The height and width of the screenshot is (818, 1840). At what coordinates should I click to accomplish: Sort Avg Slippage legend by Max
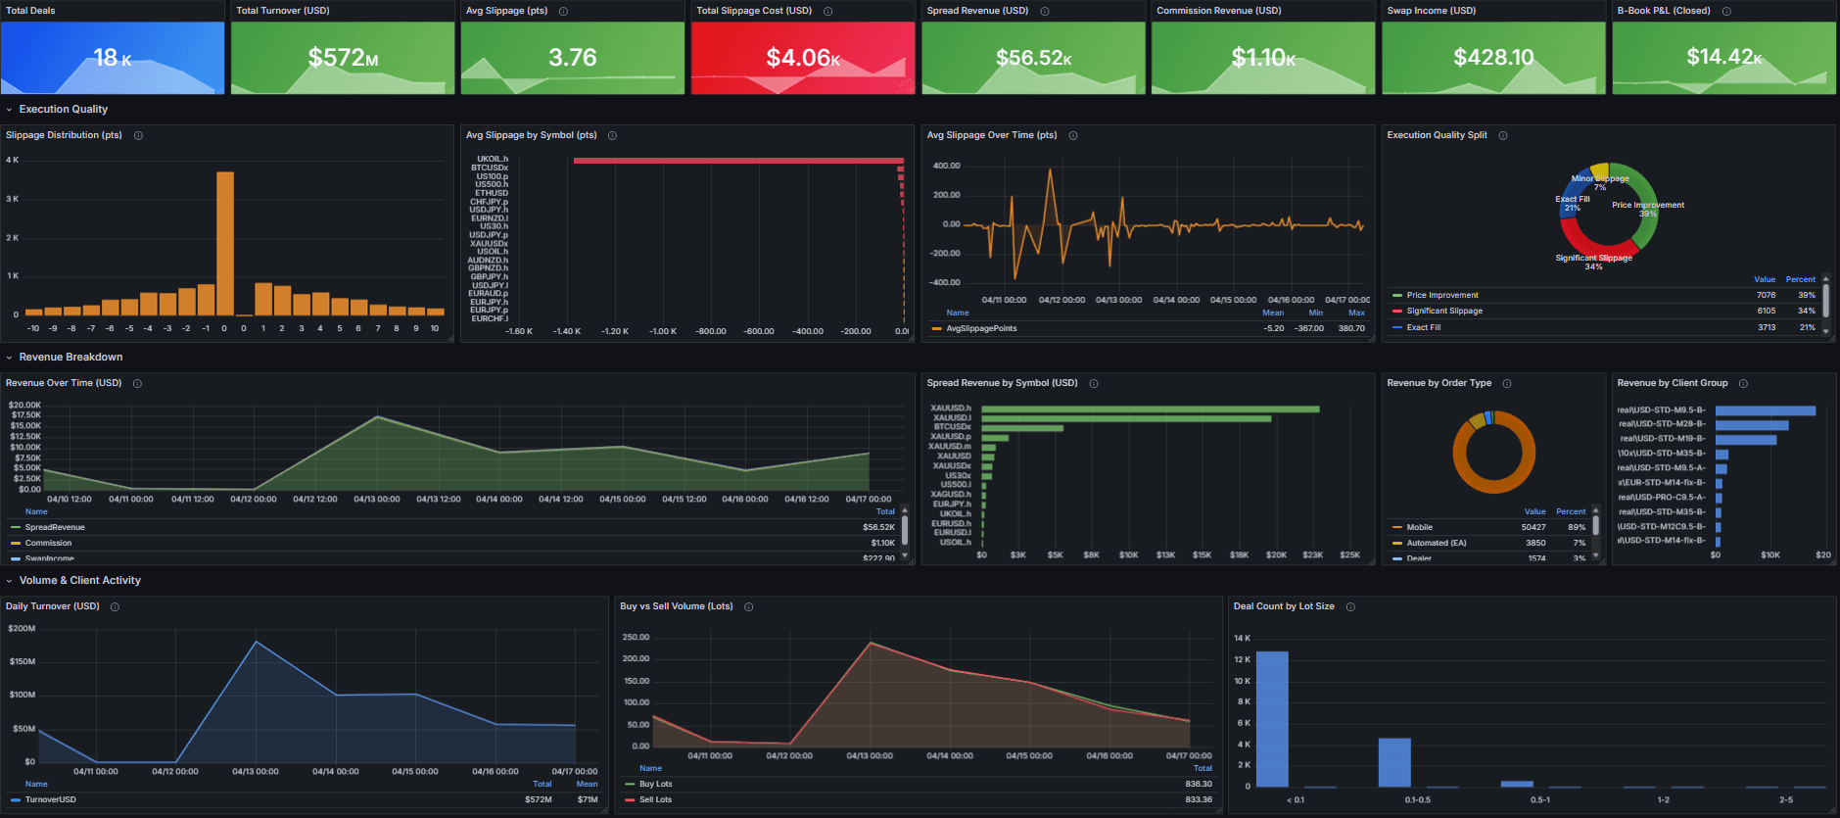pyautogui.click(x=1356, y=313)
